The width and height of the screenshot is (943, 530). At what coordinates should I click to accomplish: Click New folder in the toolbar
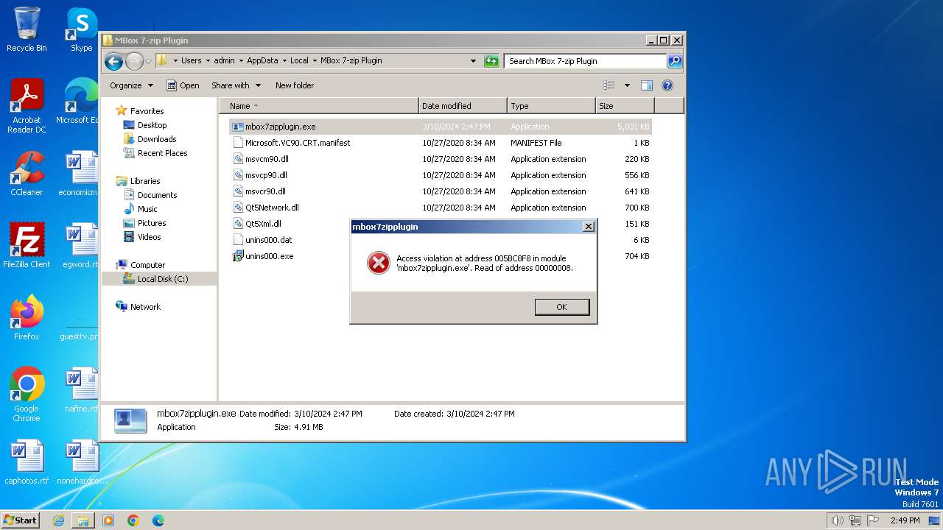(x=295, y=85)
